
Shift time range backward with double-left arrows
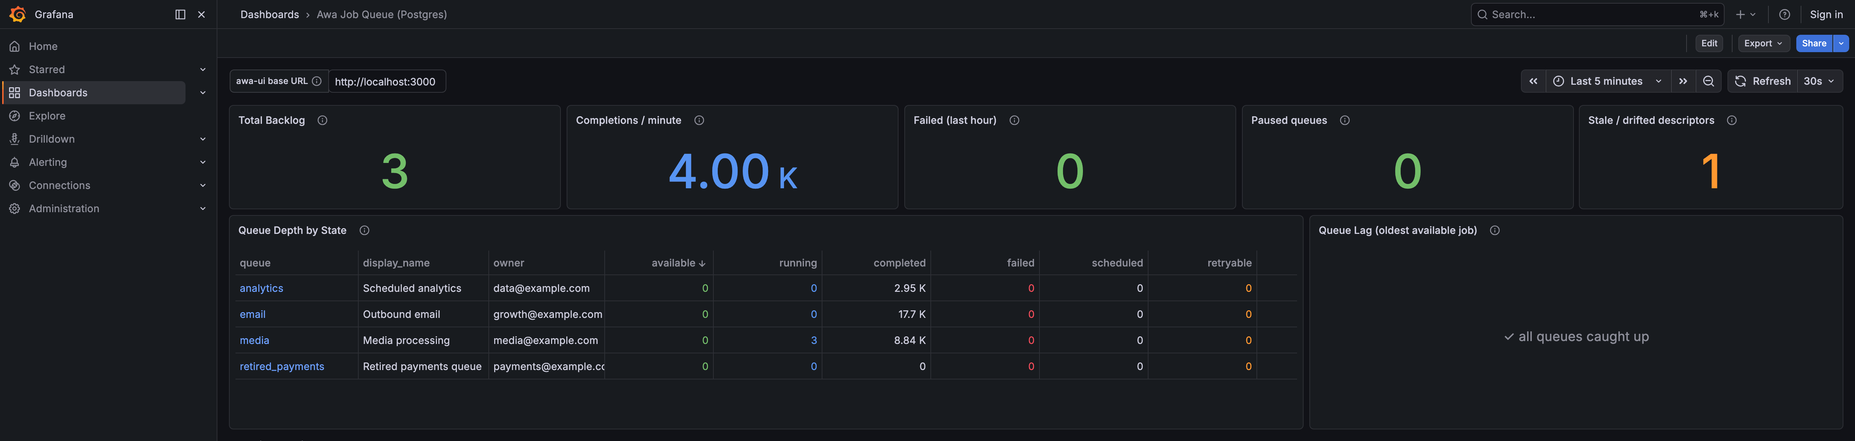[1533, 81]
